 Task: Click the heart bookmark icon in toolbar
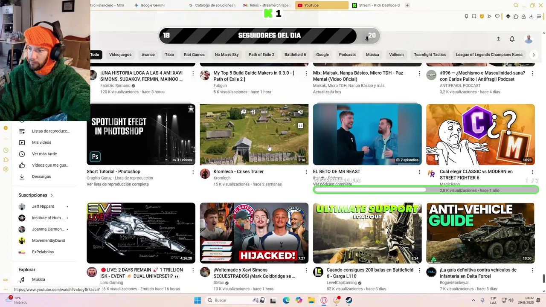pos(497,17)
